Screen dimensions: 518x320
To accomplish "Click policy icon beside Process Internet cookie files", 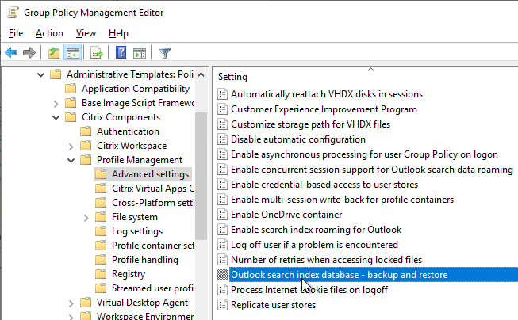I will (x=222, y=290).
